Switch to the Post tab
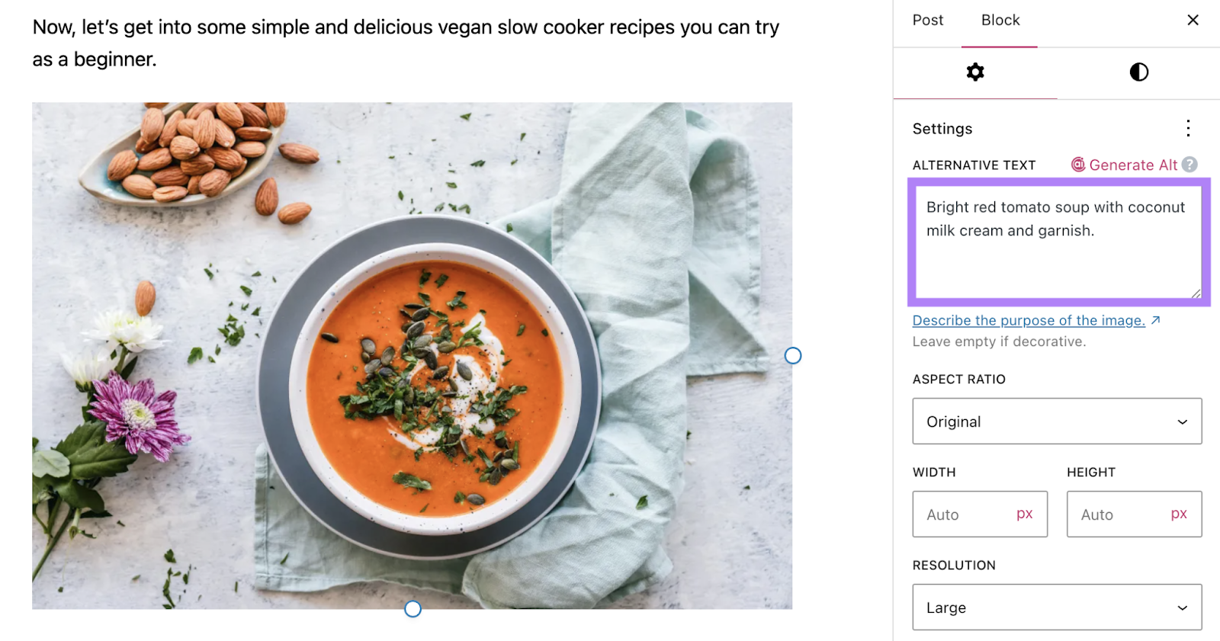The width and height of the screenshot is (1220, 641). tap(927, 20)
